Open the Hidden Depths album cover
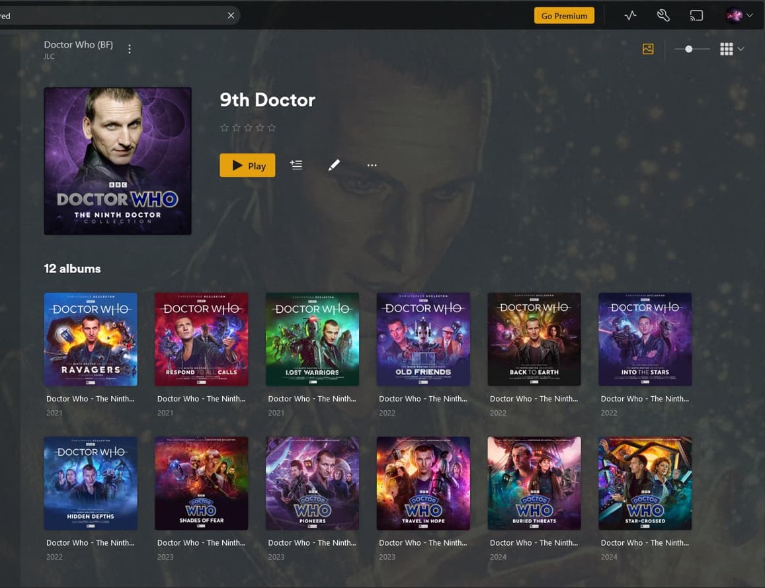This screenshot has width=765, height=588. (91, 483)
